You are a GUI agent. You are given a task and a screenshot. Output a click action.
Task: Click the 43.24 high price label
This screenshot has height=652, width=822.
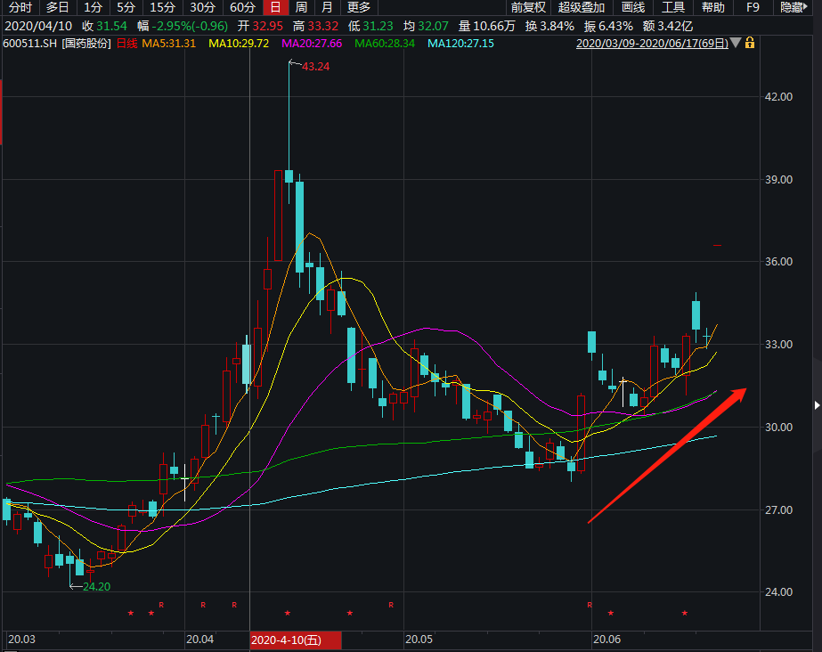point(317,66)
